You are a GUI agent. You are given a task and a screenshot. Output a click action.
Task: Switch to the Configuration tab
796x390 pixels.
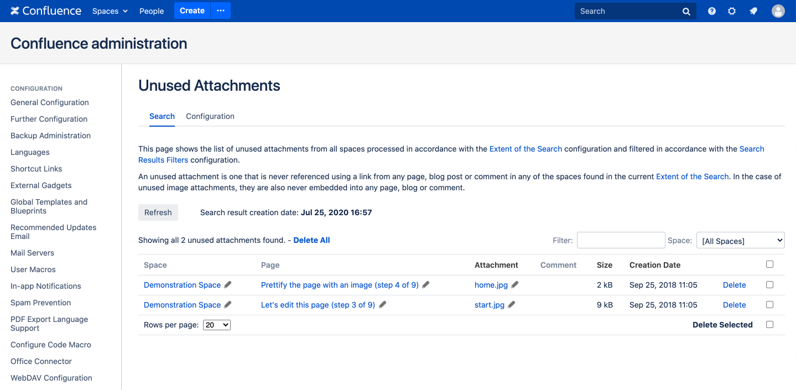point(210,116)
